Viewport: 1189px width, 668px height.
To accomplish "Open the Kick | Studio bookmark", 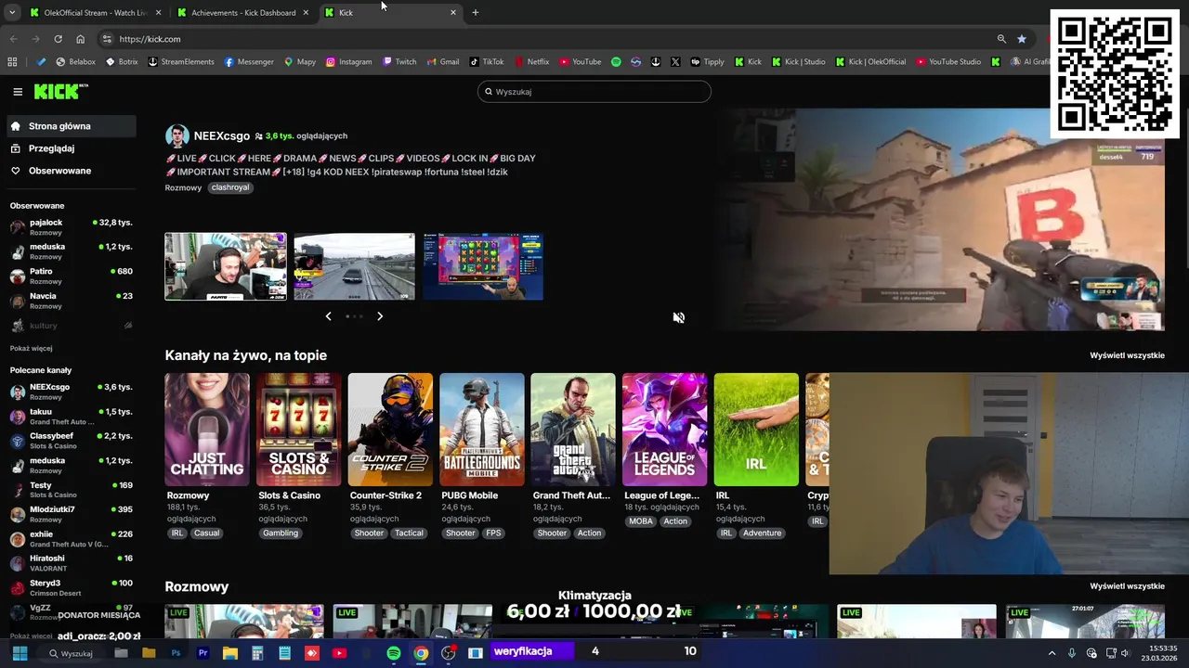I will coord(798,62).
